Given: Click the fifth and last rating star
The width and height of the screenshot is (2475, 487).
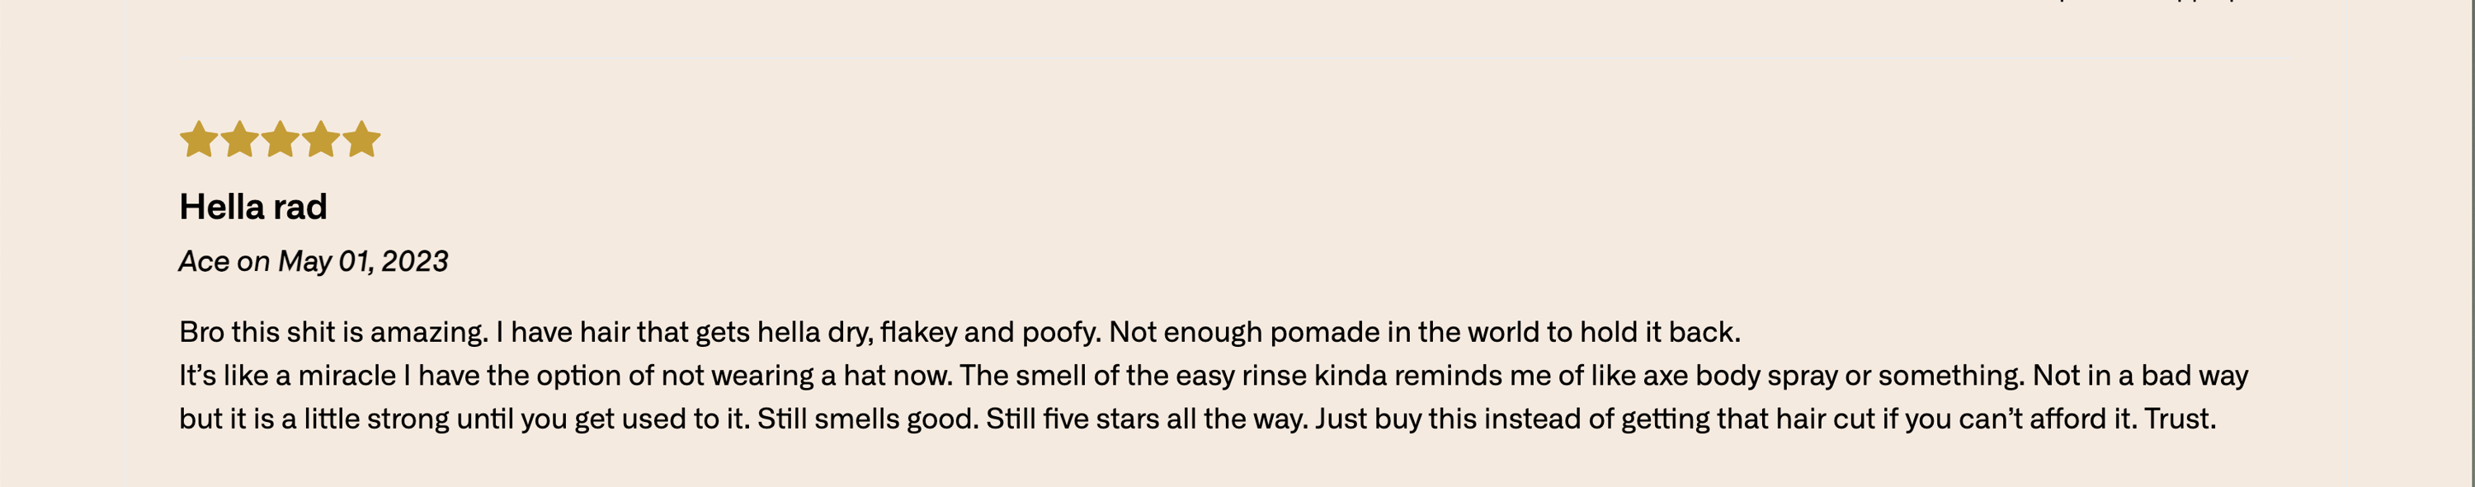Looking at the screenshot, I should [x=361, y=139].
